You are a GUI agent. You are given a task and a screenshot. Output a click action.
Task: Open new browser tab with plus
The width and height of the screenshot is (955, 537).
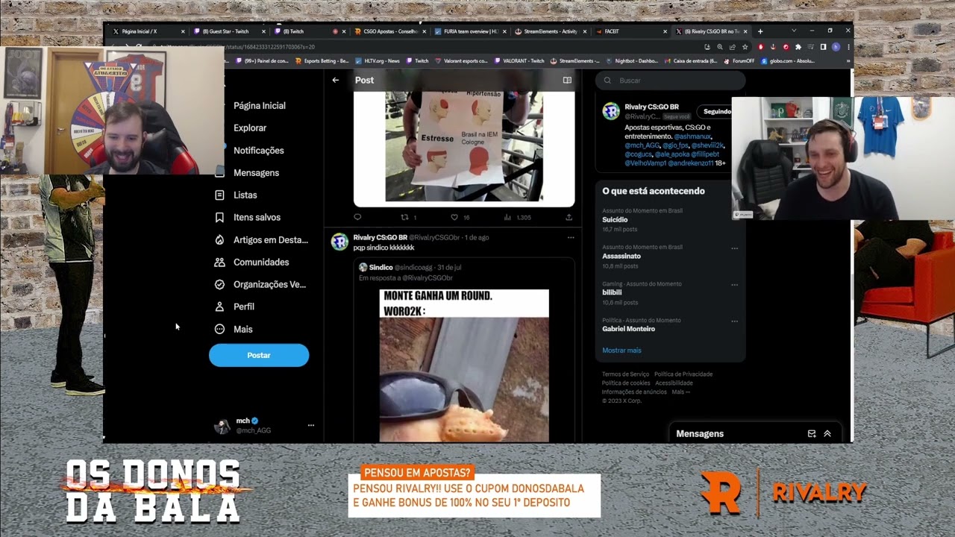[760, 31]
